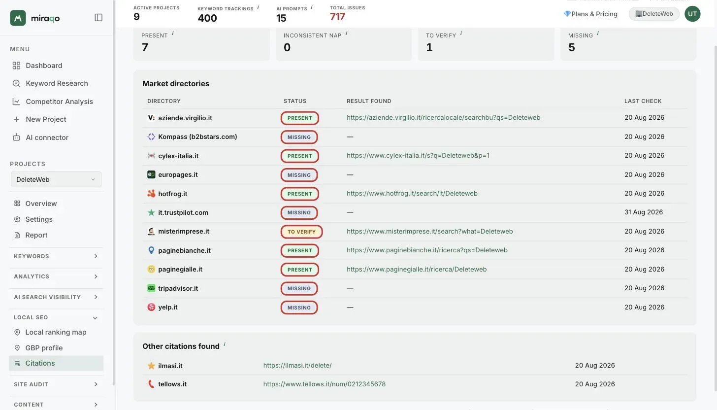
Task: Open the UT user avatar menu
Action: point(692,14)
